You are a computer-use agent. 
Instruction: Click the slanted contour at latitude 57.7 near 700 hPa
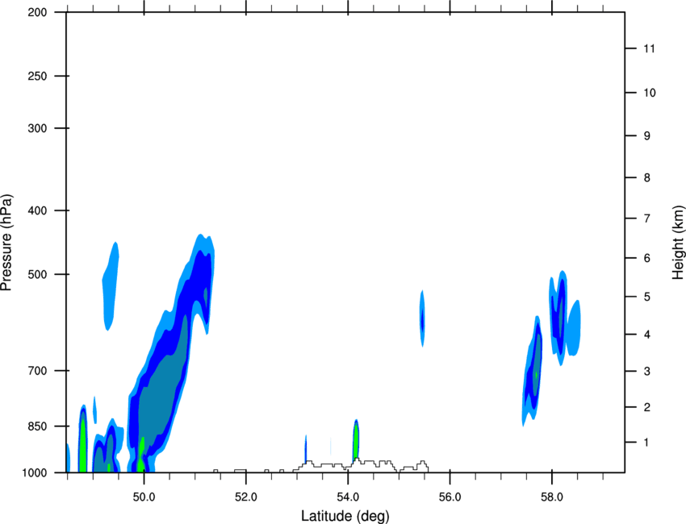click(533, 372)
